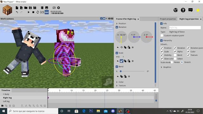Stop the animation playback
203x114 pixels.
click(x=33, y=12)
